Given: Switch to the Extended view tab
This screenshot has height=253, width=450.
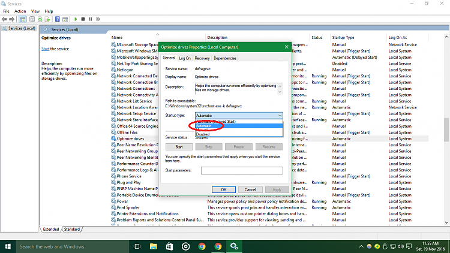Looking at the screenshot, I should (x=51, y=229).
